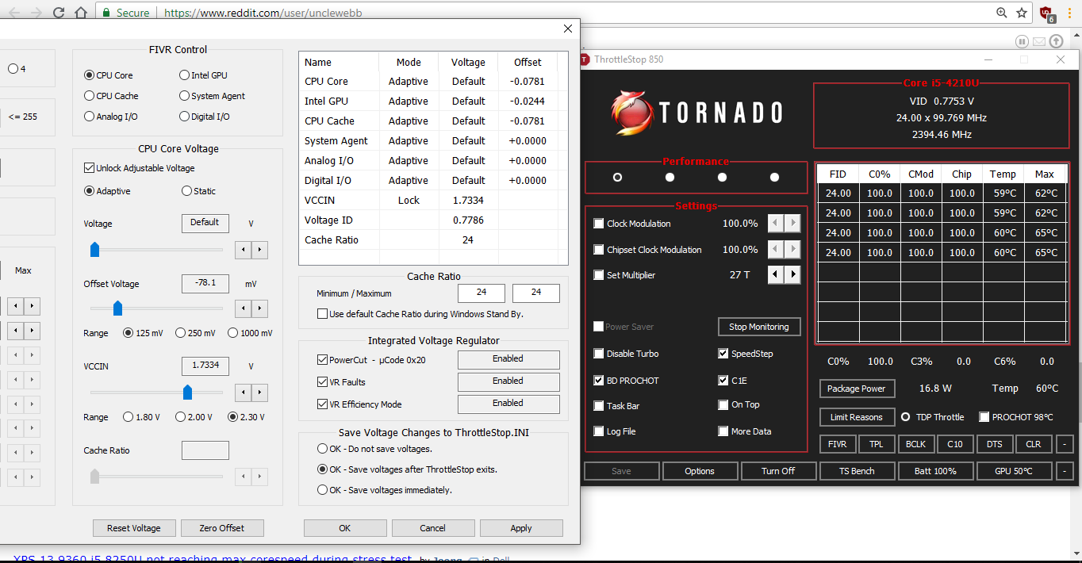Click the page scrollbar up arrow
Image resolution: width=1082 pixels, height=563 pixels.
pos(1076,34)
